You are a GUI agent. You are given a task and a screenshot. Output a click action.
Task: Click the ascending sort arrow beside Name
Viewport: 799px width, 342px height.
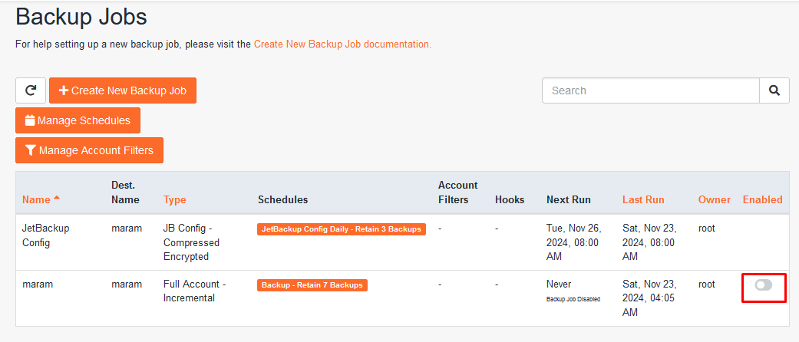pyautogui.click(x=57, y=199)
